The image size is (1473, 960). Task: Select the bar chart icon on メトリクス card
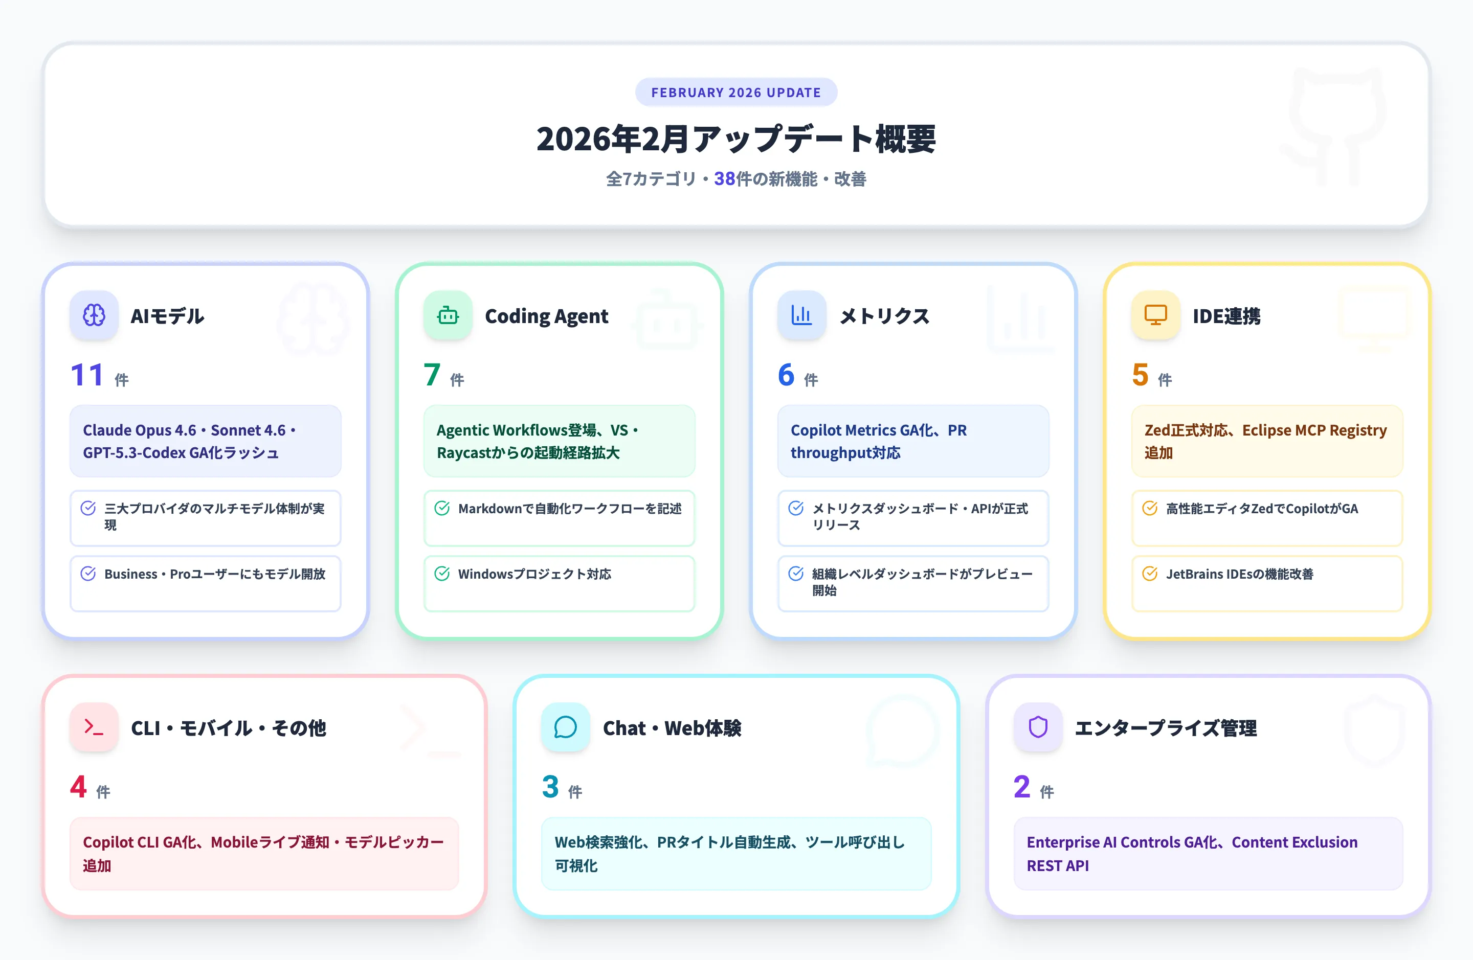[x=801, y=315]
